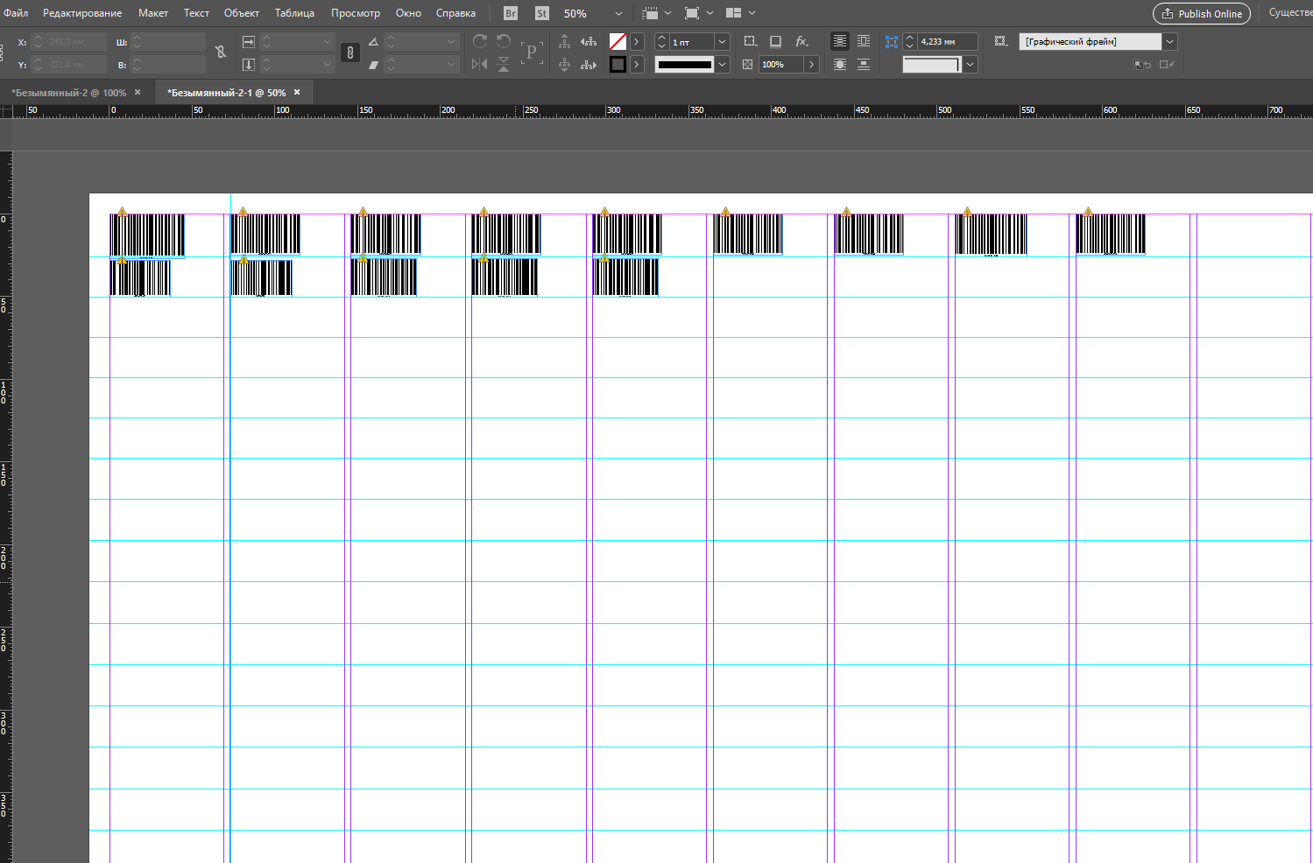Image resolution: width=1313 pixels, height=863 pixels.
Task: Click the flip vertical icon
Action: point(504,64)
